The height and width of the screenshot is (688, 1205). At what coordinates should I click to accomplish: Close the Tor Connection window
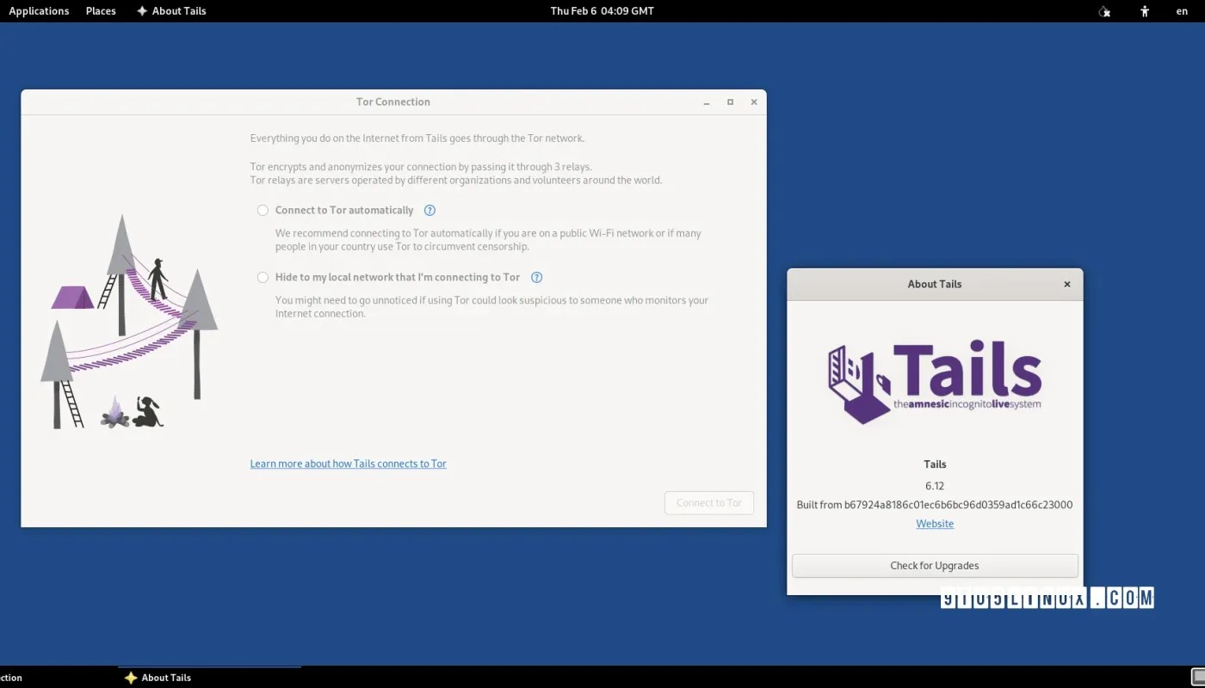tap(754, 102)
